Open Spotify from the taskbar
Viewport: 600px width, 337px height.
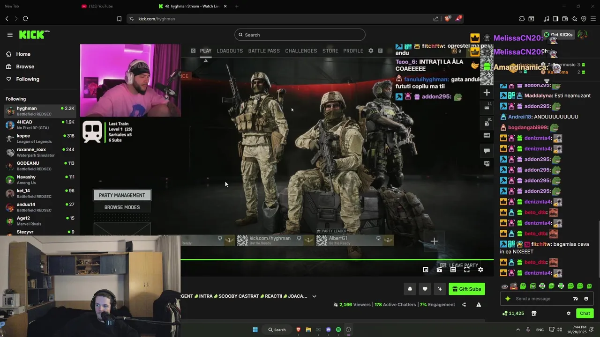338,330
